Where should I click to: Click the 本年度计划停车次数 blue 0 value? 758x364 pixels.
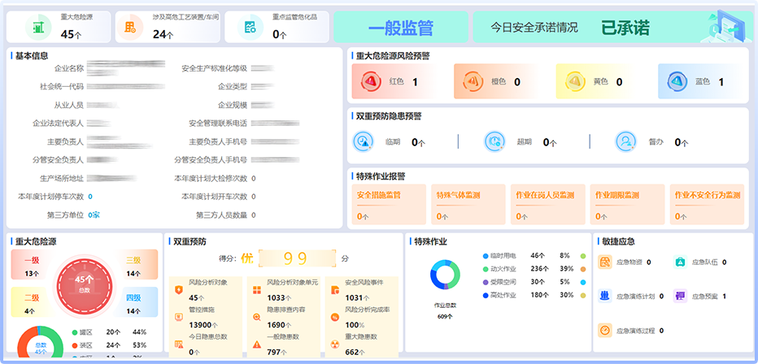[x=90, y=197]
